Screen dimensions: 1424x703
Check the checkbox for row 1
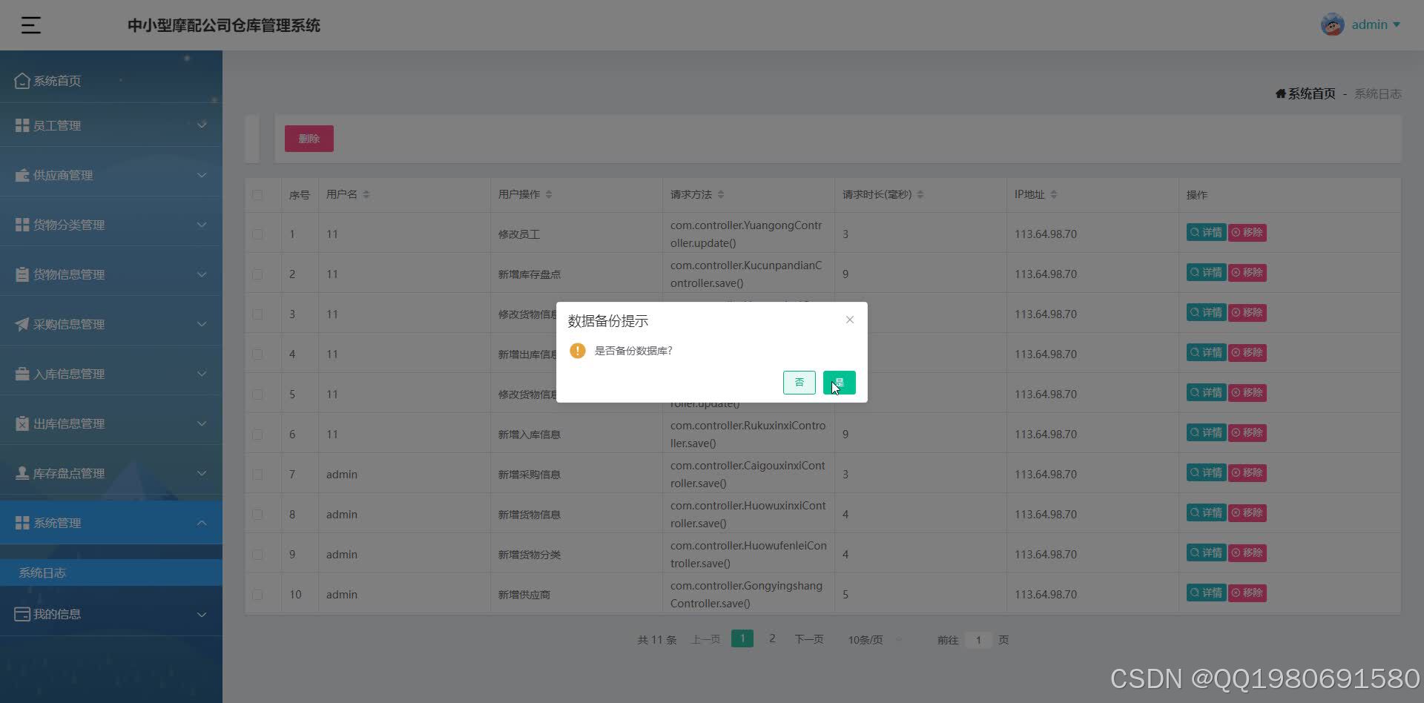coord(257,234)
